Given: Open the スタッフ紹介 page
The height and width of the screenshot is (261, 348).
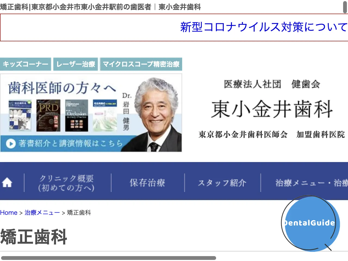Looking at the screenshot, I should (223, 183).
